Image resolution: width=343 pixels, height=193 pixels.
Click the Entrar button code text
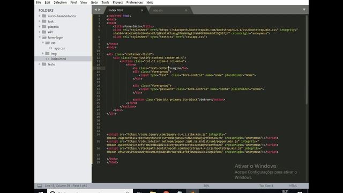coord(205,100)
